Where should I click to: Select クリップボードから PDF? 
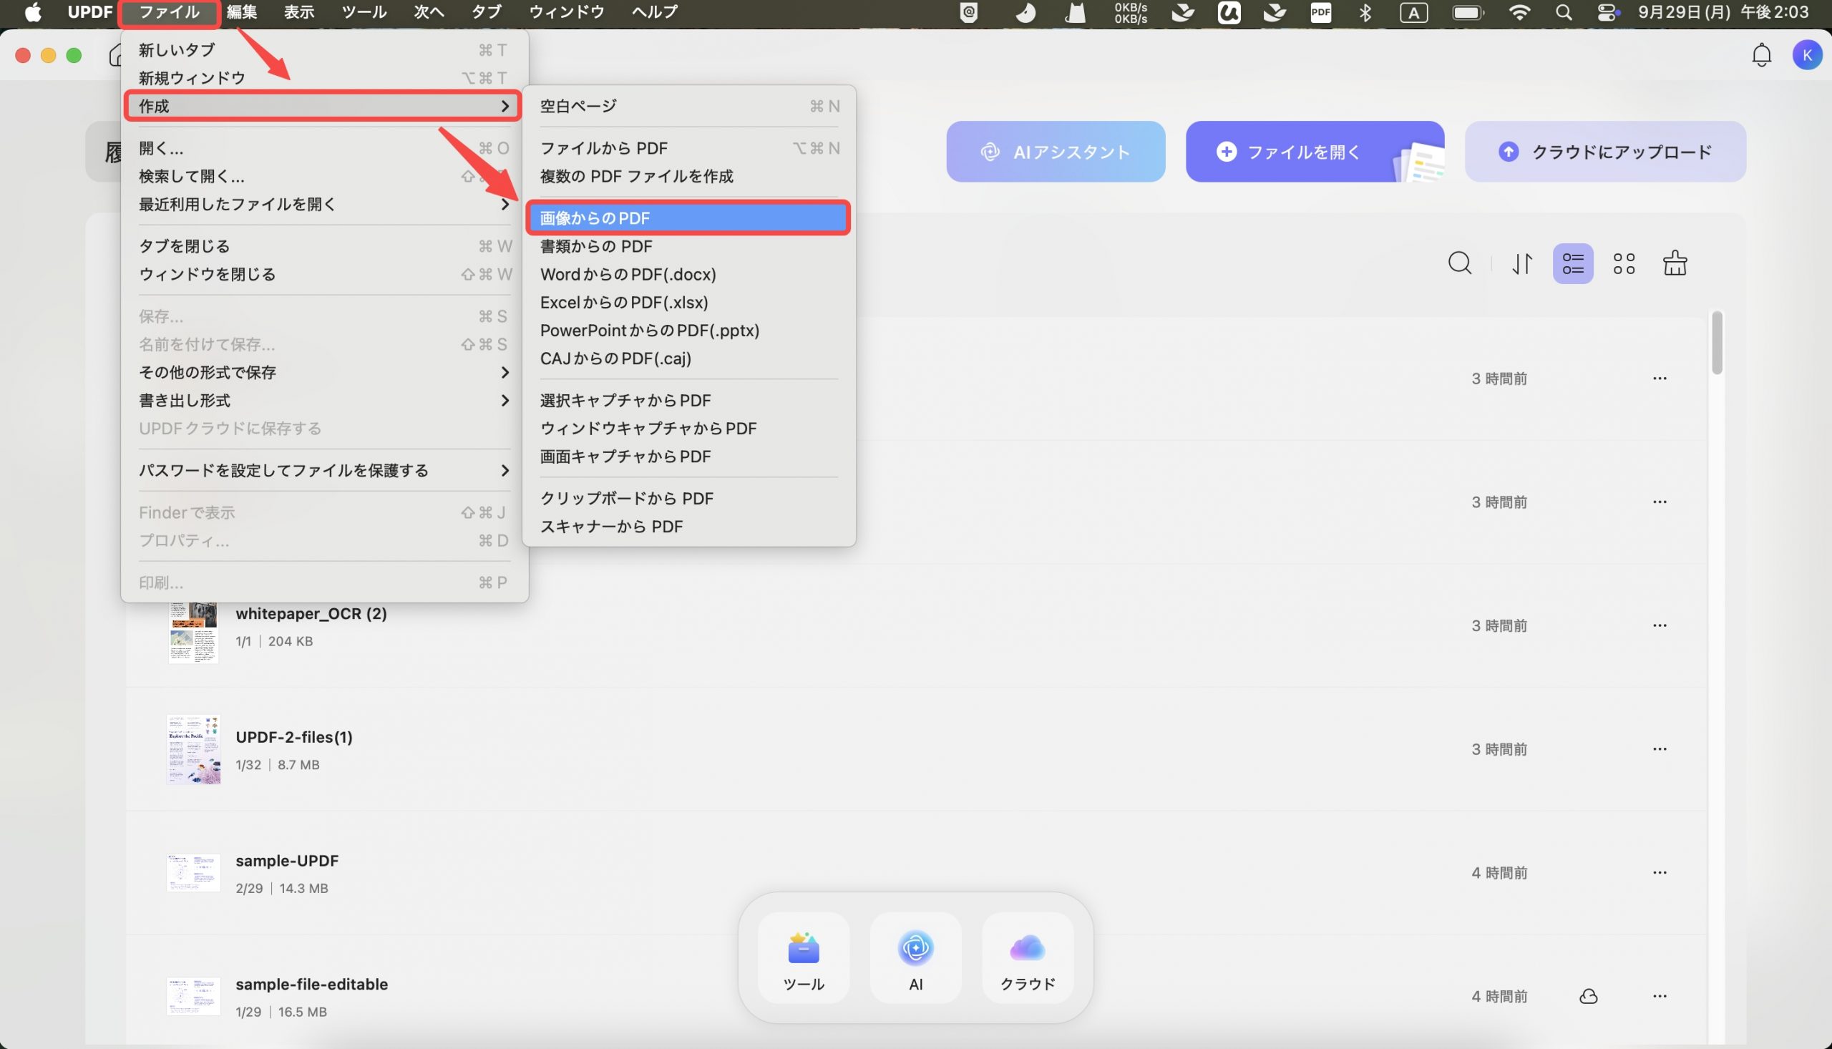pyautogui.click(x=688, y=499)
